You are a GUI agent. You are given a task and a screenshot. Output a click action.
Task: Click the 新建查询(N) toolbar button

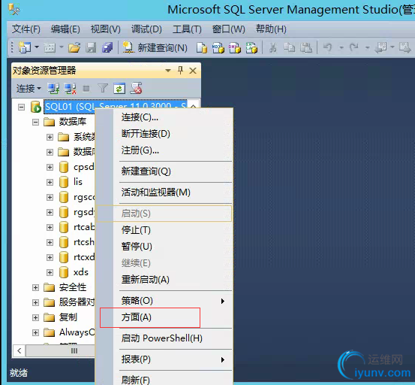(x=155, y=48)
